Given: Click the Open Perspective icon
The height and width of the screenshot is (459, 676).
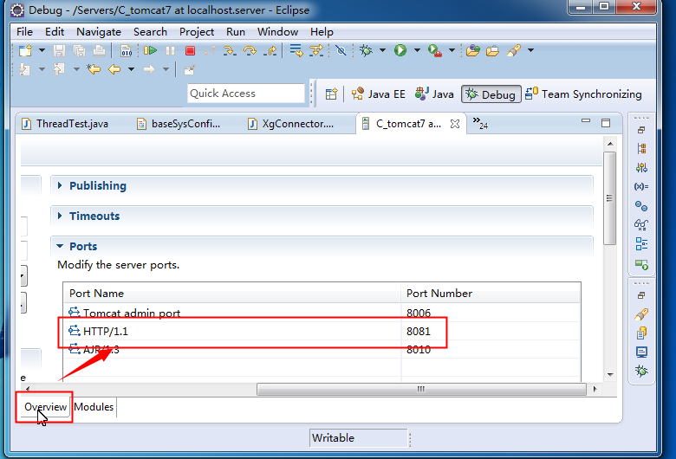Looking at the screenshot, I should click(331, 94).
